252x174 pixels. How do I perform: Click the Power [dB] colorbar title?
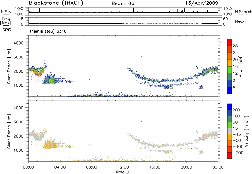pos(241,66)
